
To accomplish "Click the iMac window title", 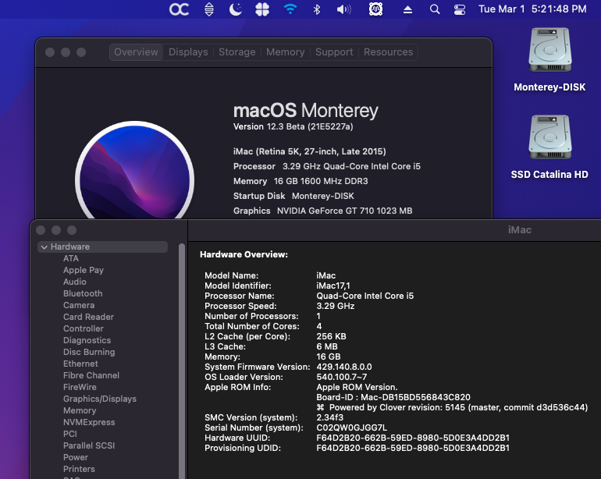I will click(520, 230).
